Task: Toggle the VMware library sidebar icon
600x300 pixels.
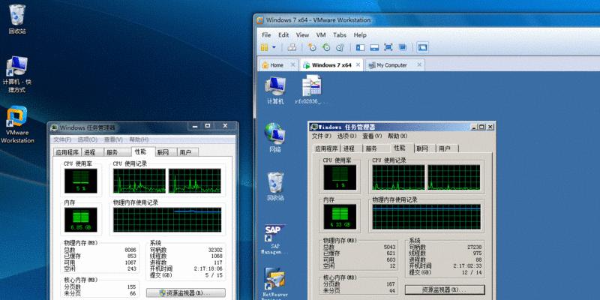Action: [361, 47]
